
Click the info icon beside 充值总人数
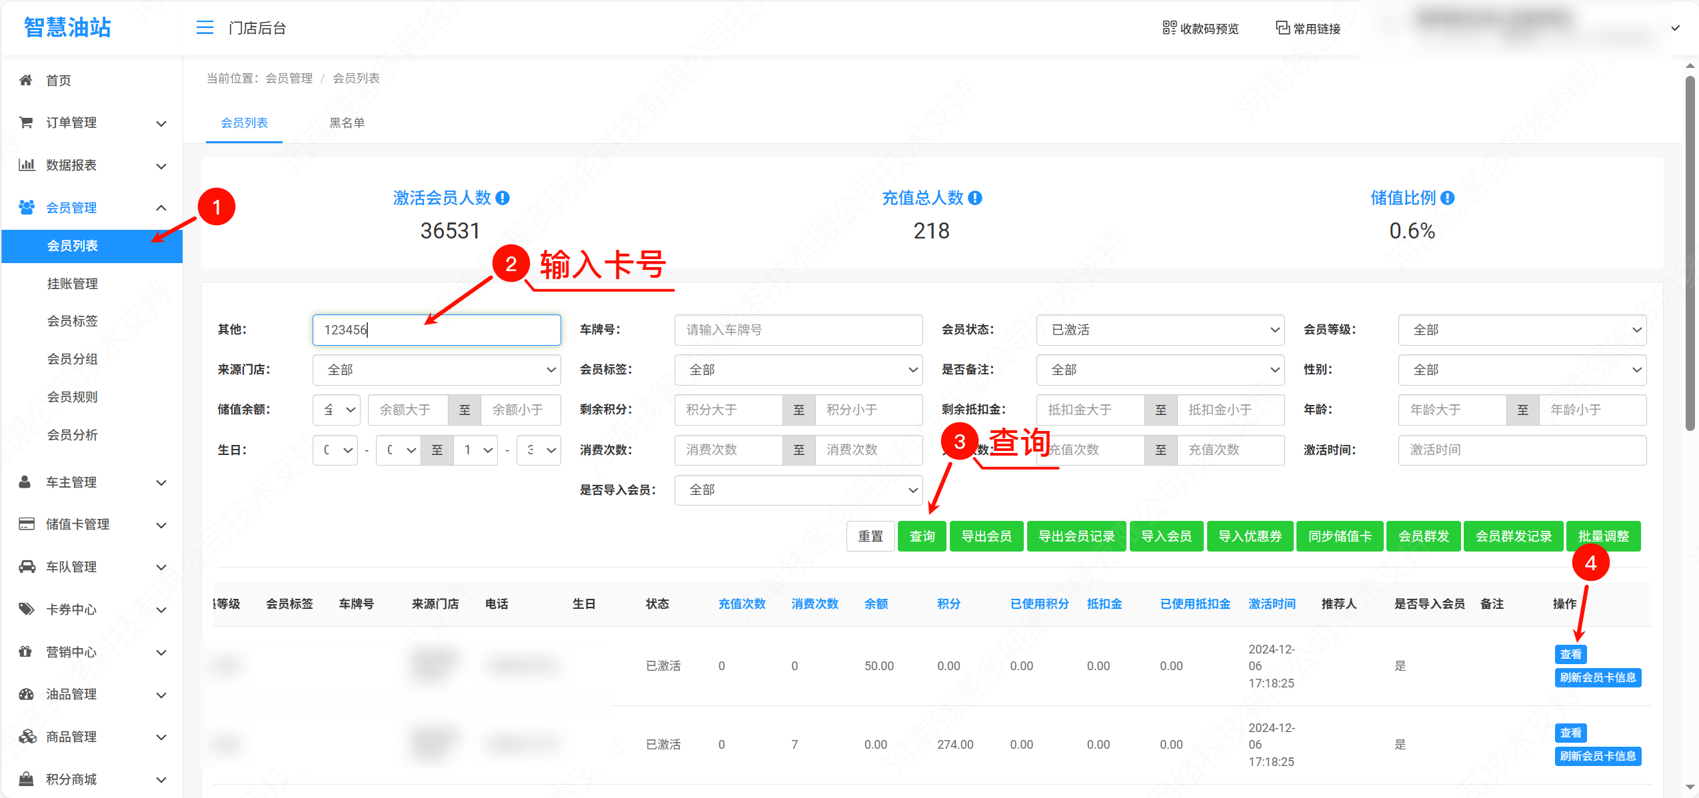pos(975,198)
